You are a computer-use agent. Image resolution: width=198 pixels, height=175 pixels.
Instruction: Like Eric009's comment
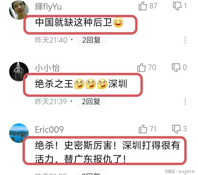(143, 129)
